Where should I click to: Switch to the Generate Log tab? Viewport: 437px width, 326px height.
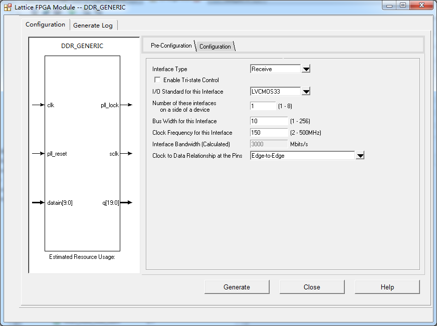pyautogui.click(x=93, y=25)
